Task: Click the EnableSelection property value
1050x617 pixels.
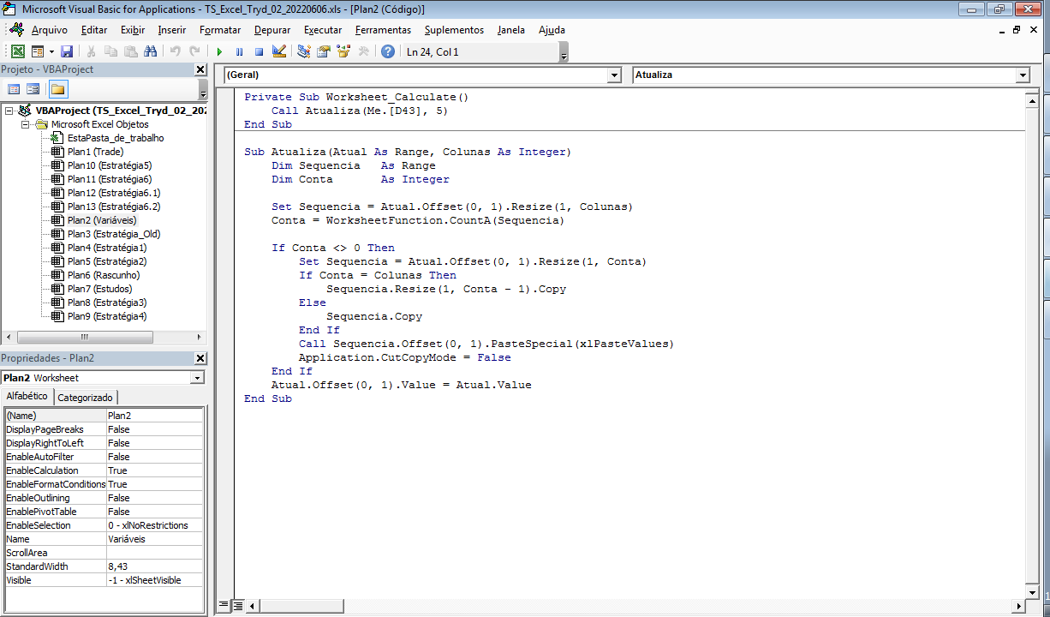Action: pos(154,525)
